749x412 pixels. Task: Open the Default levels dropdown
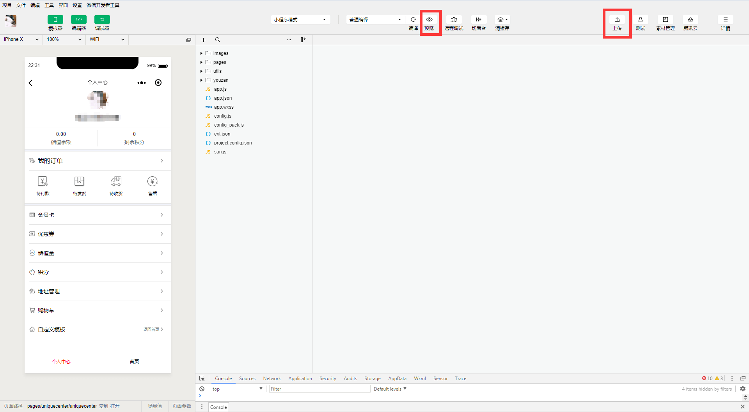(390, 389)
